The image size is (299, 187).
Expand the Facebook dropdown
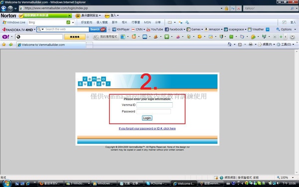tap(184, 29)
